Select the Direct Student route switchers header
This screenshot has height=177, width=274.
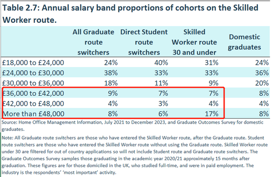[144, 42]
